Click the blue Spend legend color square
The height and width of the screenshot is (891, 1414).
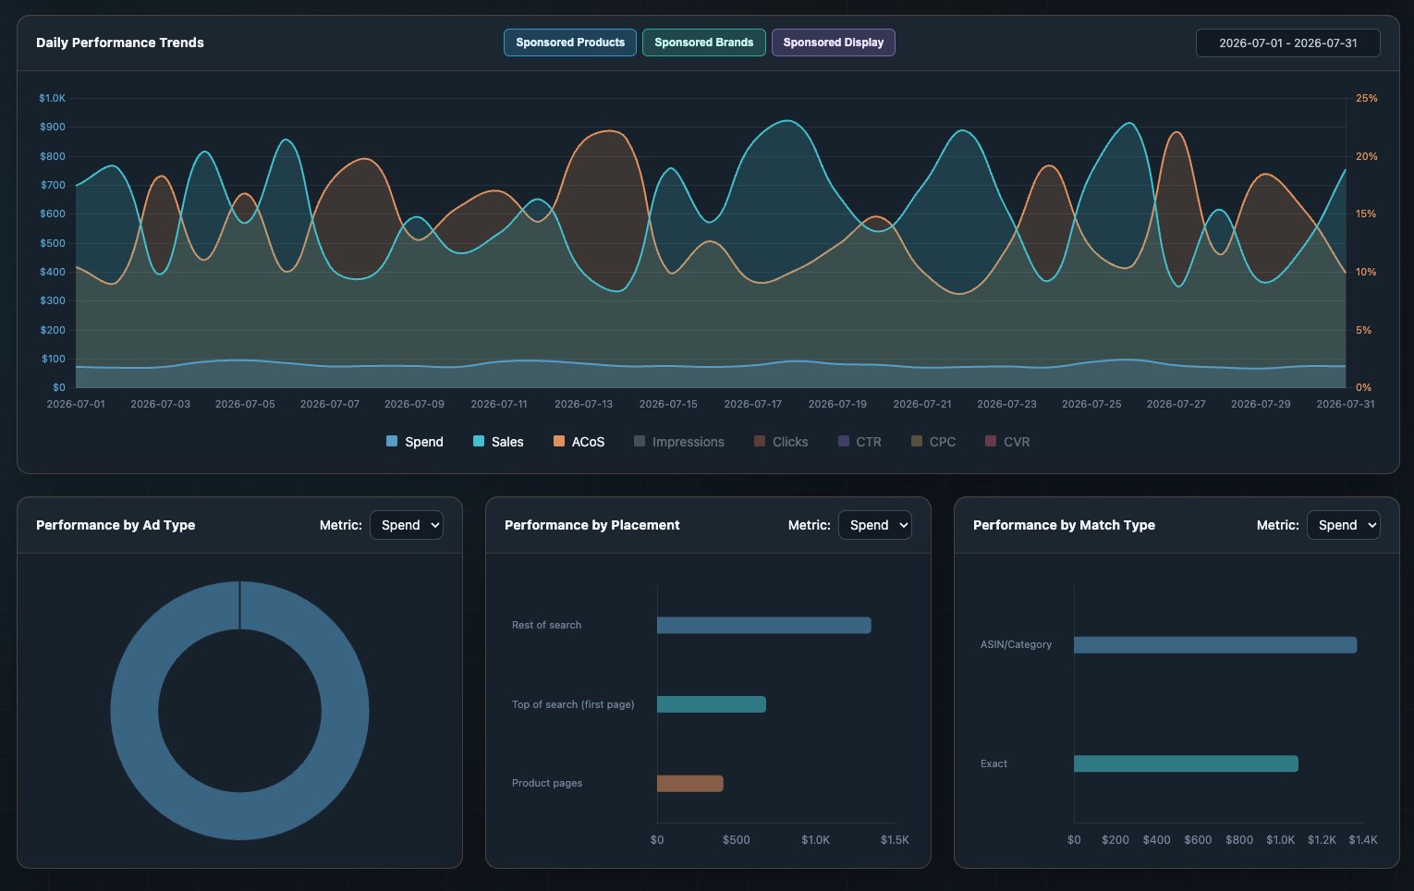392,442
